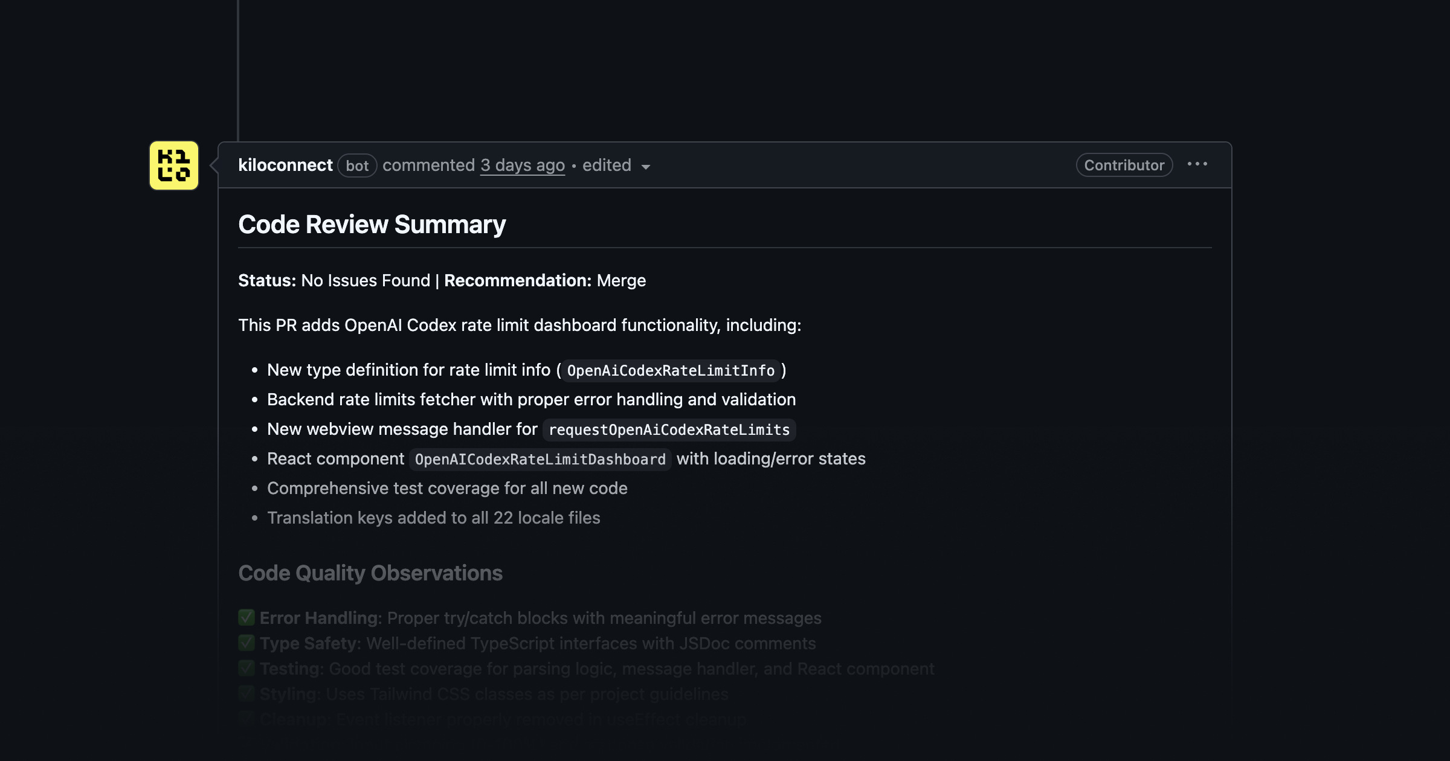The image size is (1450, 761).
Task: Click the kiloconnect bot avatar
Action: [x=173, y=165]
